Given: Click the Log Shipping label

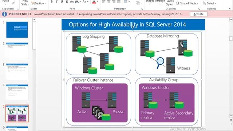Looking at the screenshot, I should click(x=94, y=36).
